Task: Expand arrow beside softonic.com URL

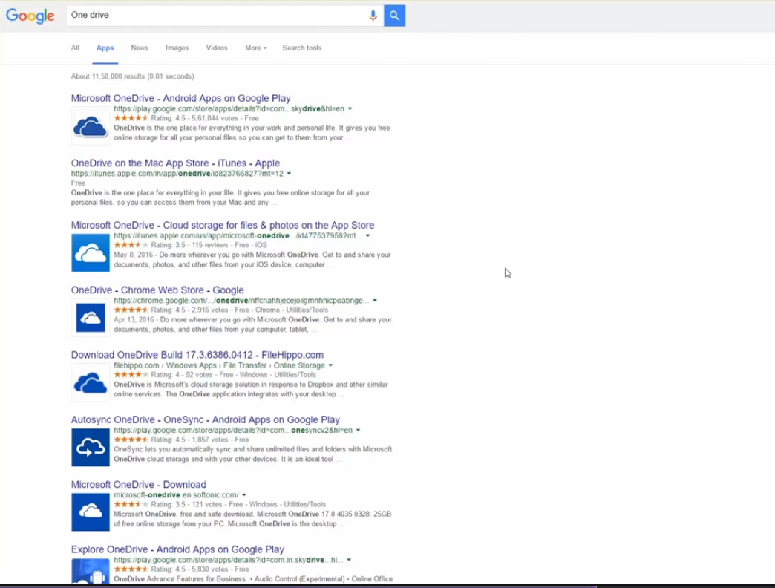Action: pyautogui.click(x=244, y=494)
